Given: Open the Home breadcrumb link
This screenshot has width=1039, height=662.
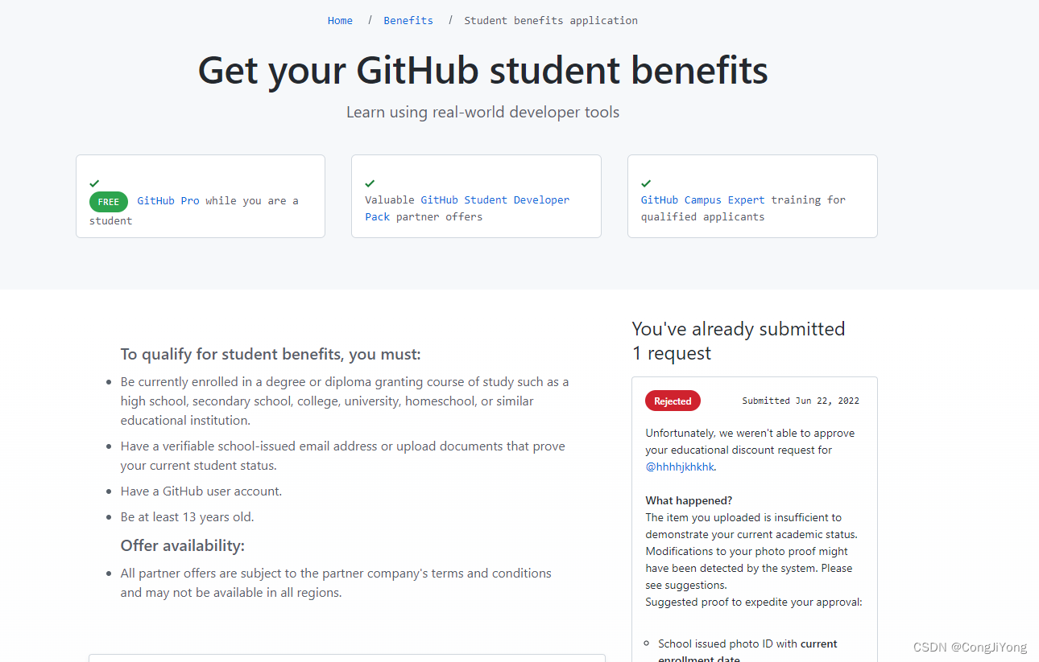Looking at the screenshot, I should 339,19.
